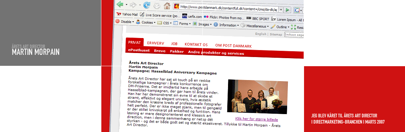Image resolution: width=405 pixels, height=132 pixels.
Task: Open the BBC SPORT bookmark
Action: 258,19
